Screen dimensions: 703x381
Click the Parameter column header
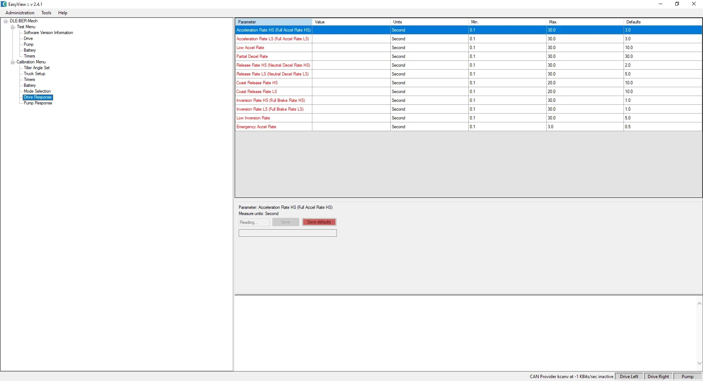[274, 22]
